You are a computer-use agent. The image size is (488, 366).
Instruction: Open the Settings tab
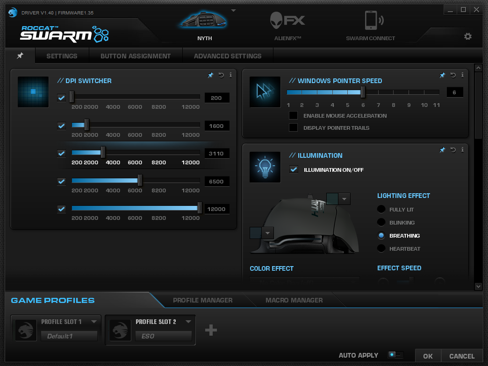[62, 56]
